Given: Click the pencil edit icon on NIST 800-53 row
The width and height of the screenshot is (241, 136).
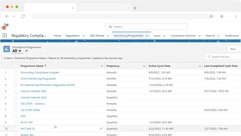Looking at the screenshot, I should [x=101, y=129].
